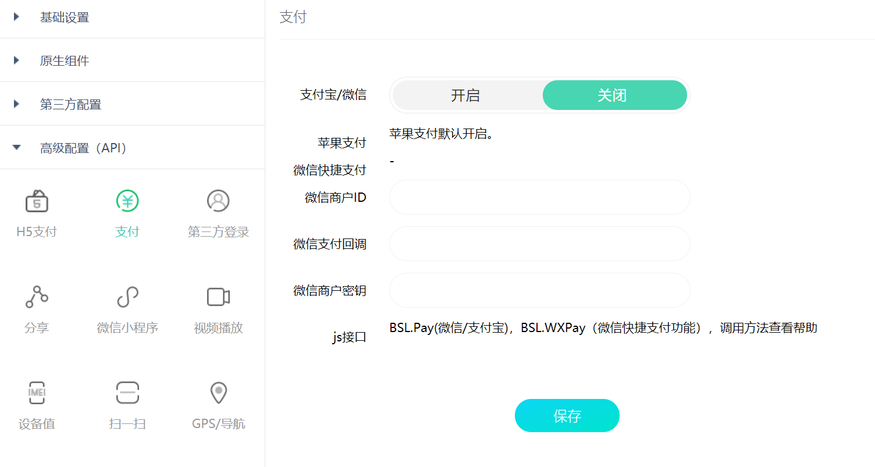The height and width of the screenshot is (467, 875).
Task: Click the 支付 page heading
Action: 293,17
